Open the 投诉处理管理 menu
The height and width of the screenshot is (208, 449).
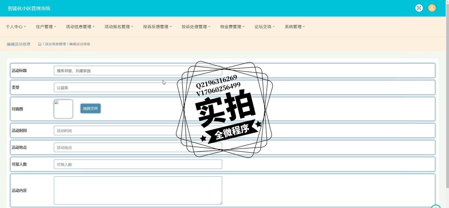(x=196, y=27)
